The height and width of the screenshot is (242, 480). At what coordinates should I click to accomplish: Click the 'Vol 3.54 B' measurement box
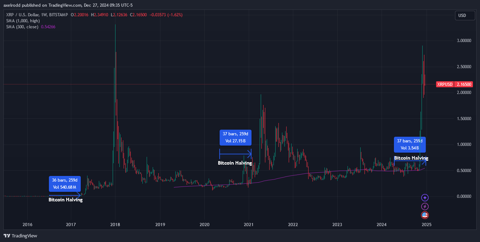pyautogui.click(x=410, y=144)
